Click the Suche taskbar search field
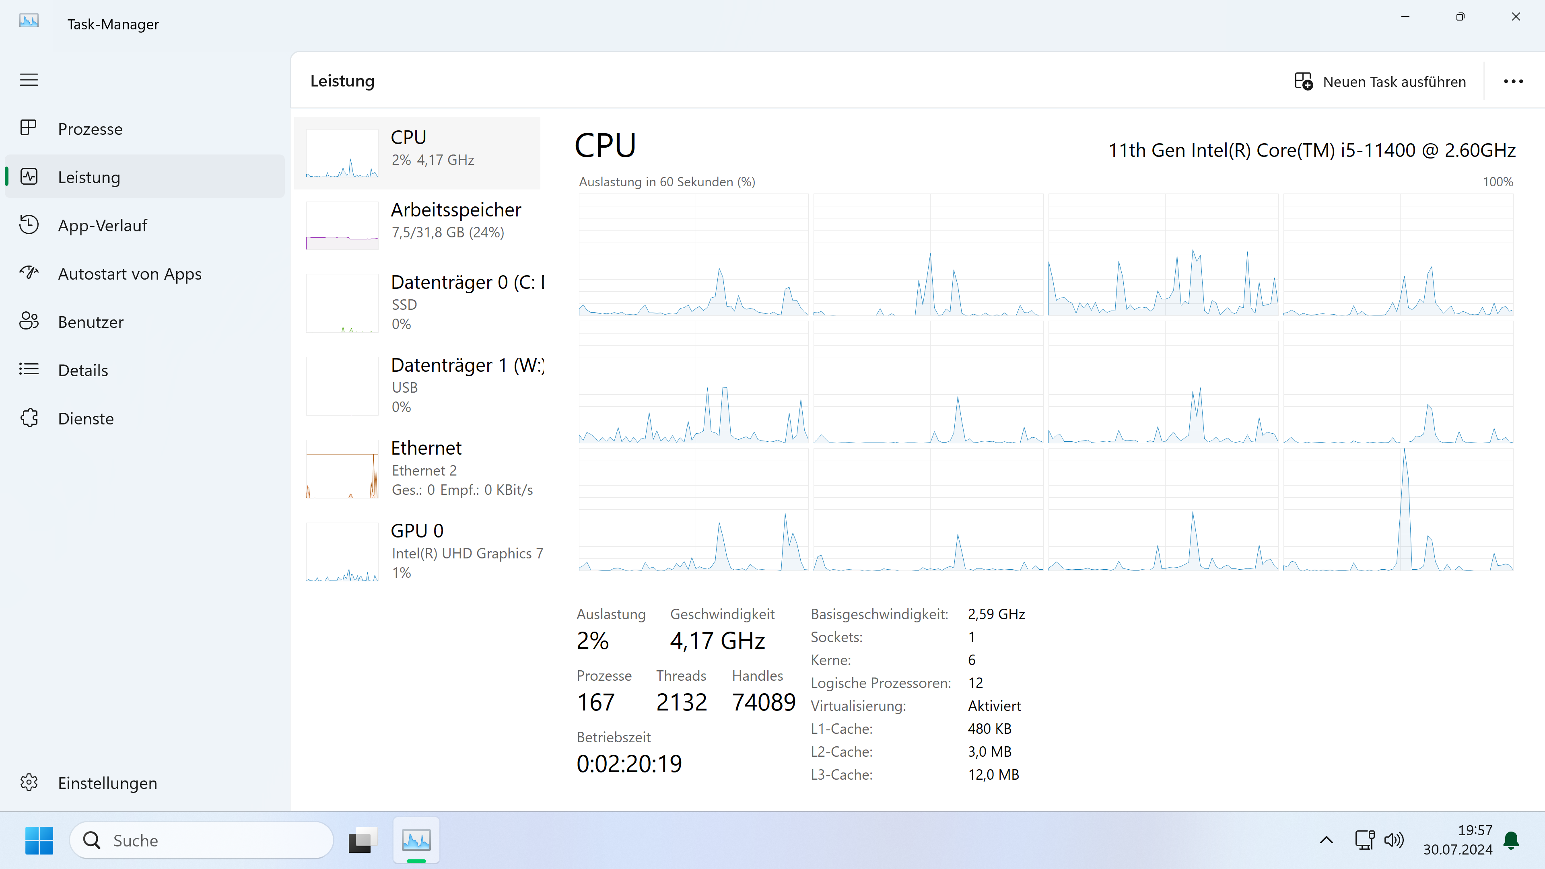The height and width of the screenshot is (869, 1545). point(201,840)
